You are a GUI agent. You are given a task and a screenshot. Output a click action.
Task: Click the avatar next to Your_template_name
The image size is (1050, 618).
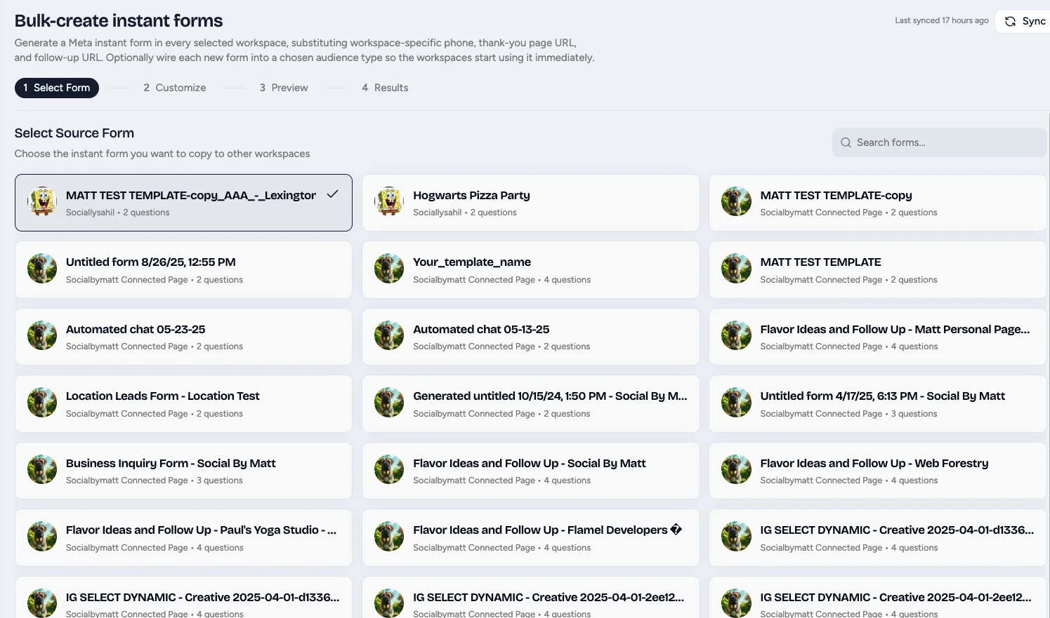[x=389, y=269]
